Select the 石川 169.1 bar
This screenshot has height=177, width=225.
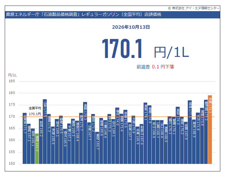[113, 141]
